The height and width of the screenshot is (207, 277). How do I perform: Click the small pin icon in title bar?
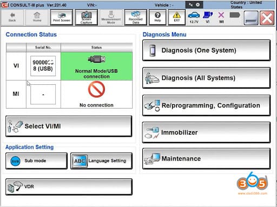(x=190, y=5)
